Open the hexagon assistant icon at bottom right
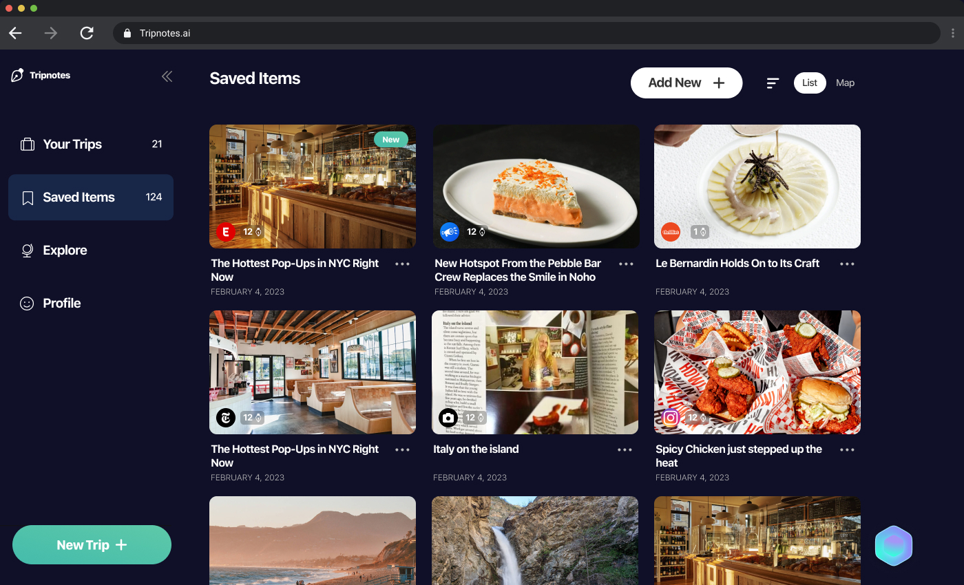 [894, 546]
